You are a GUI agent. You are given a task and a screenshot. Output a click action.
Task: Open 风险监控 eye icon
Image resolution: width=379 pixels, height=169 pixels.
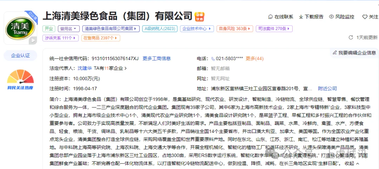tap(331, 17)
